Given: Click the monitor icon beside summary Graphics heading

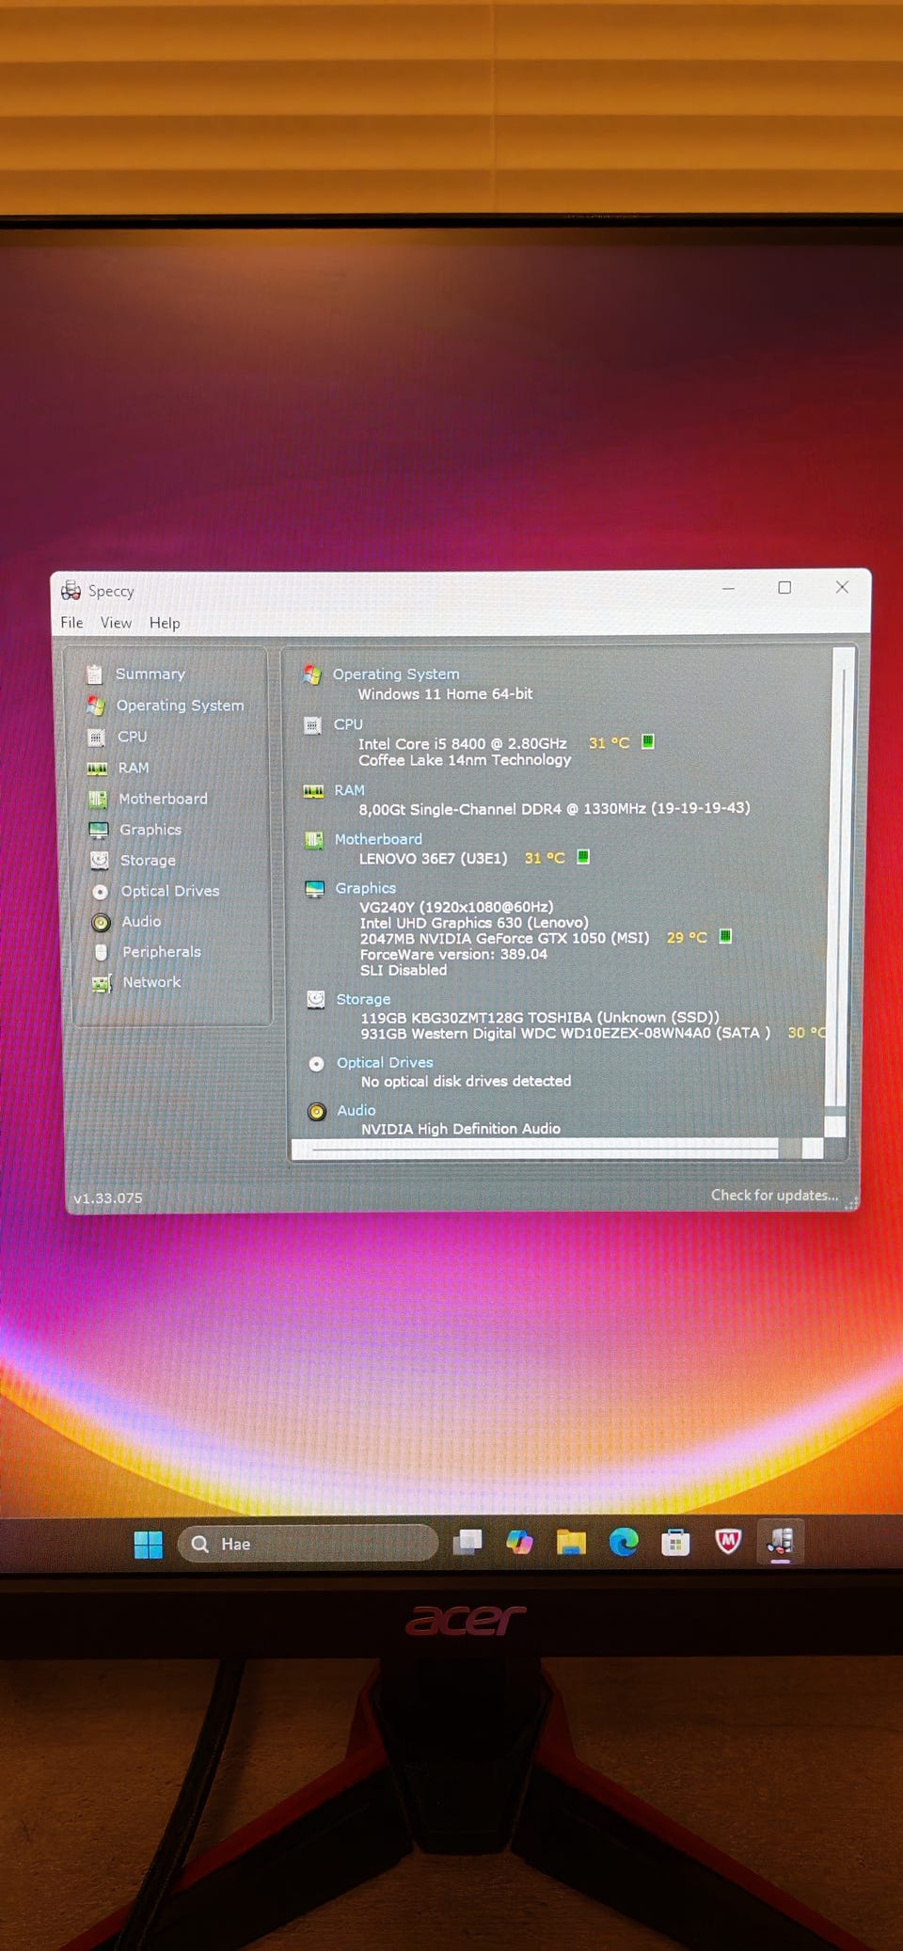Looking at the screenshot, I should (314, 889).
